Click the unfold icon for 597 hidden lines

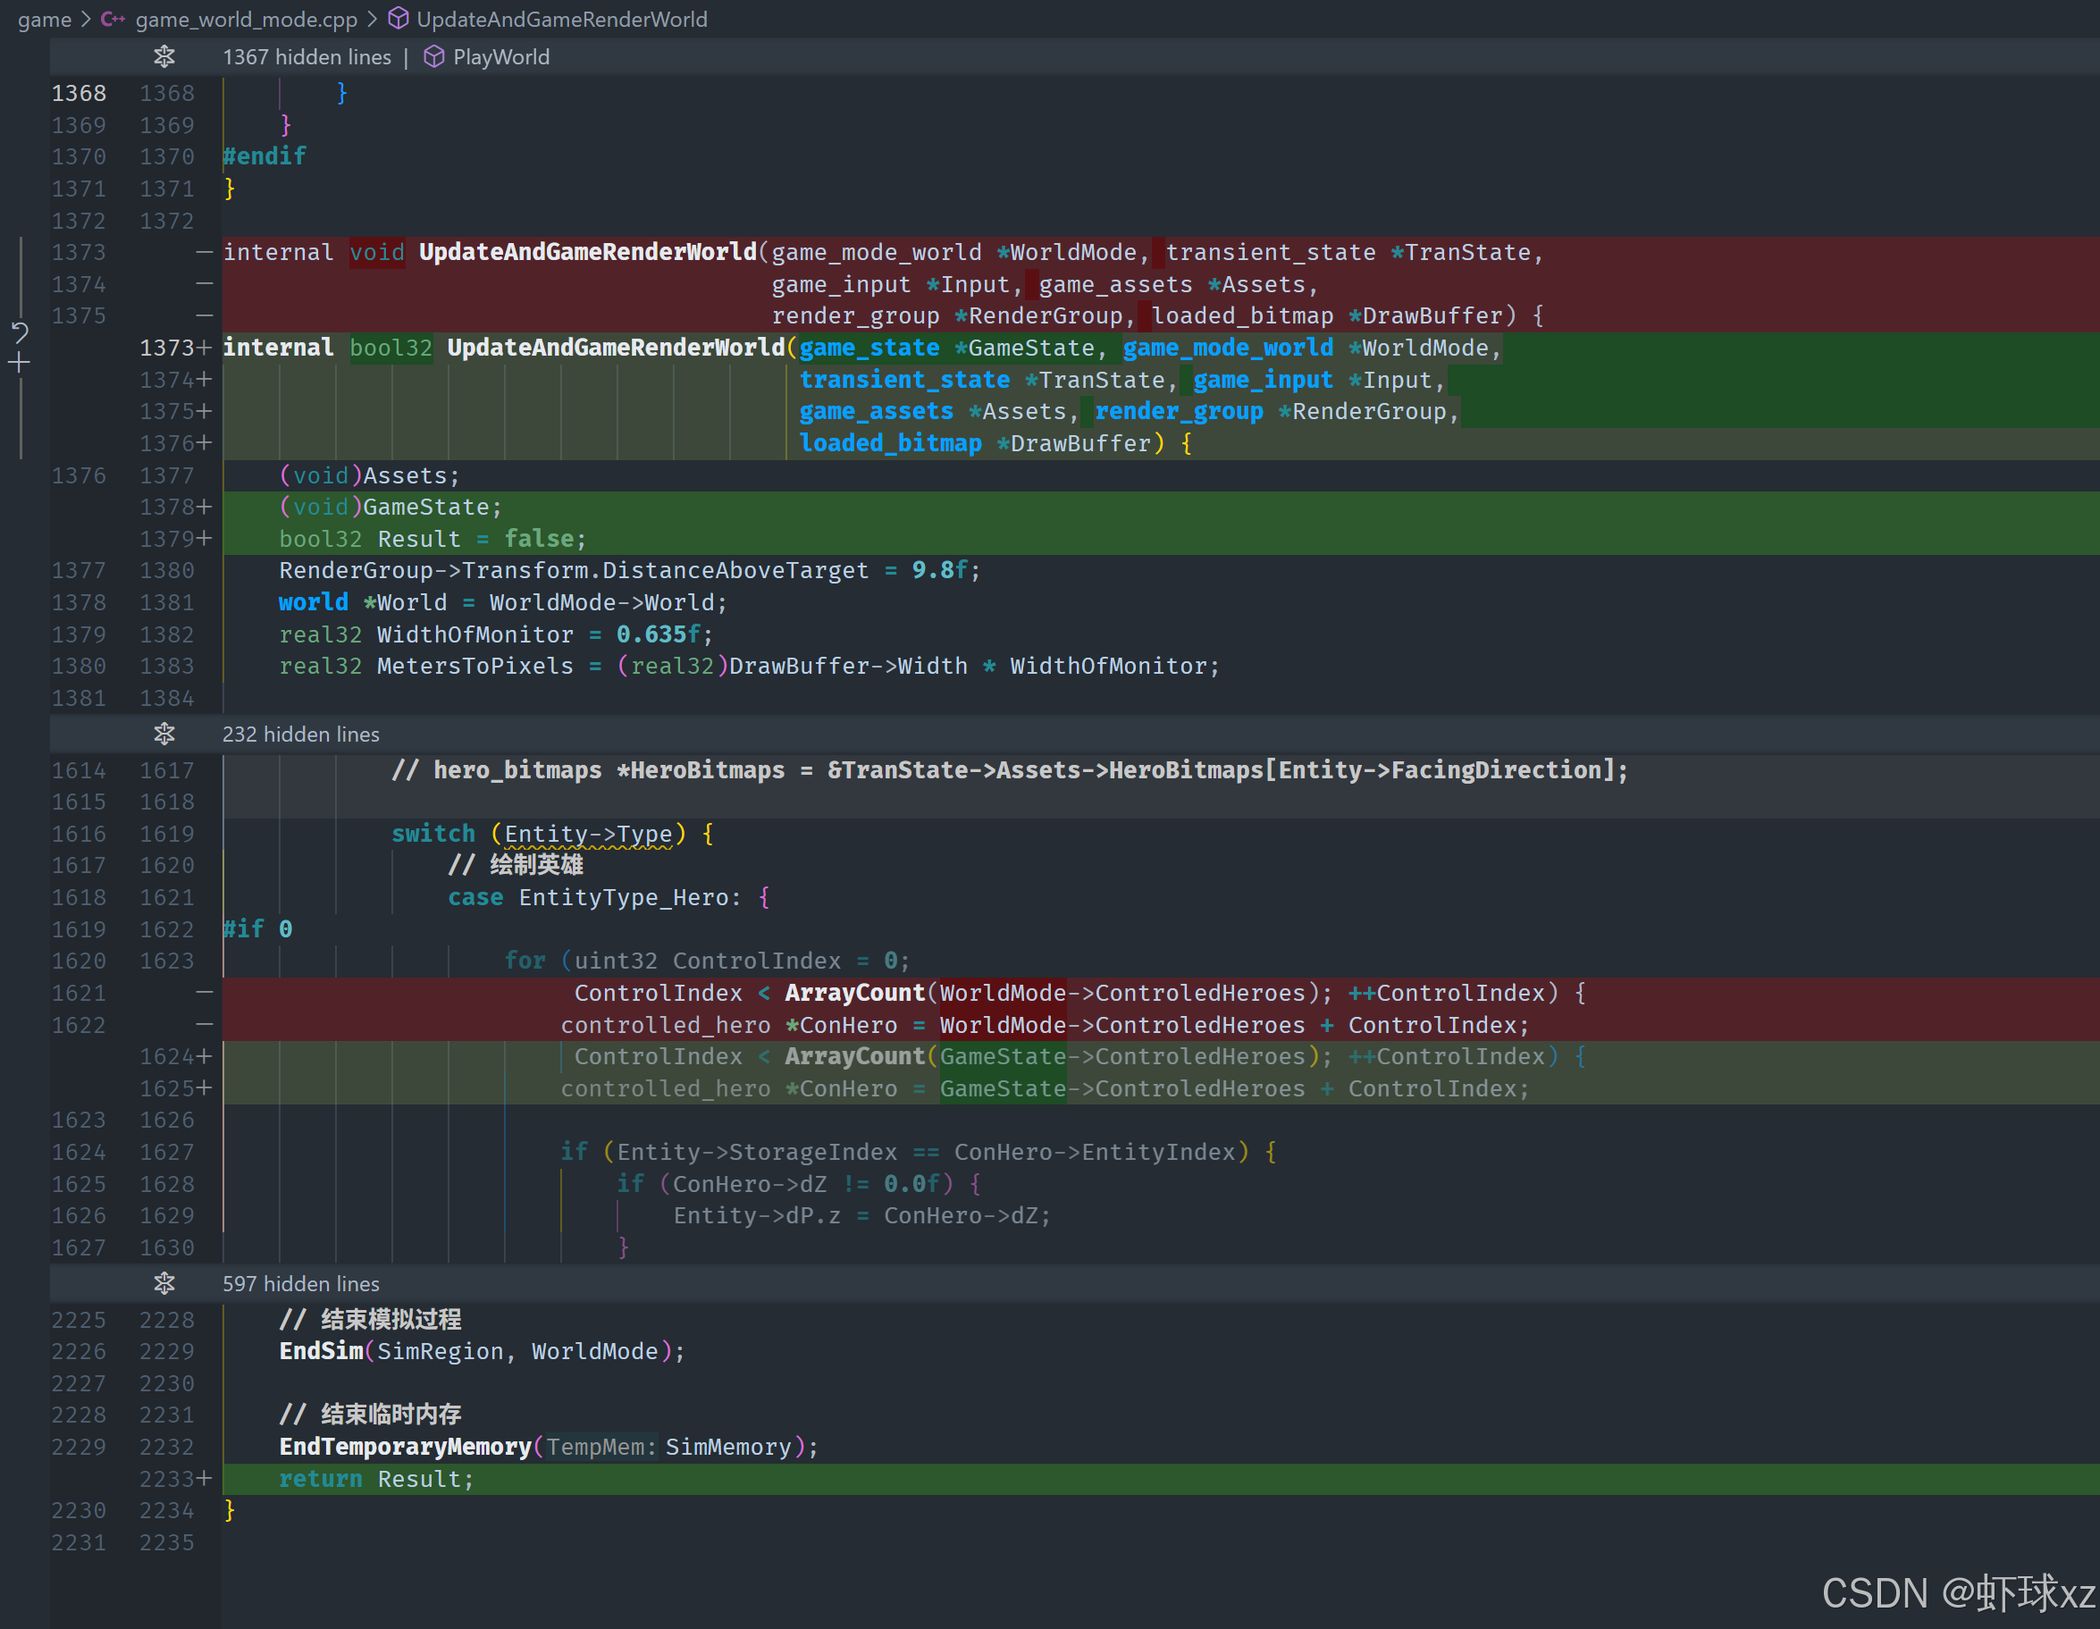click(x=164, y=1284)
